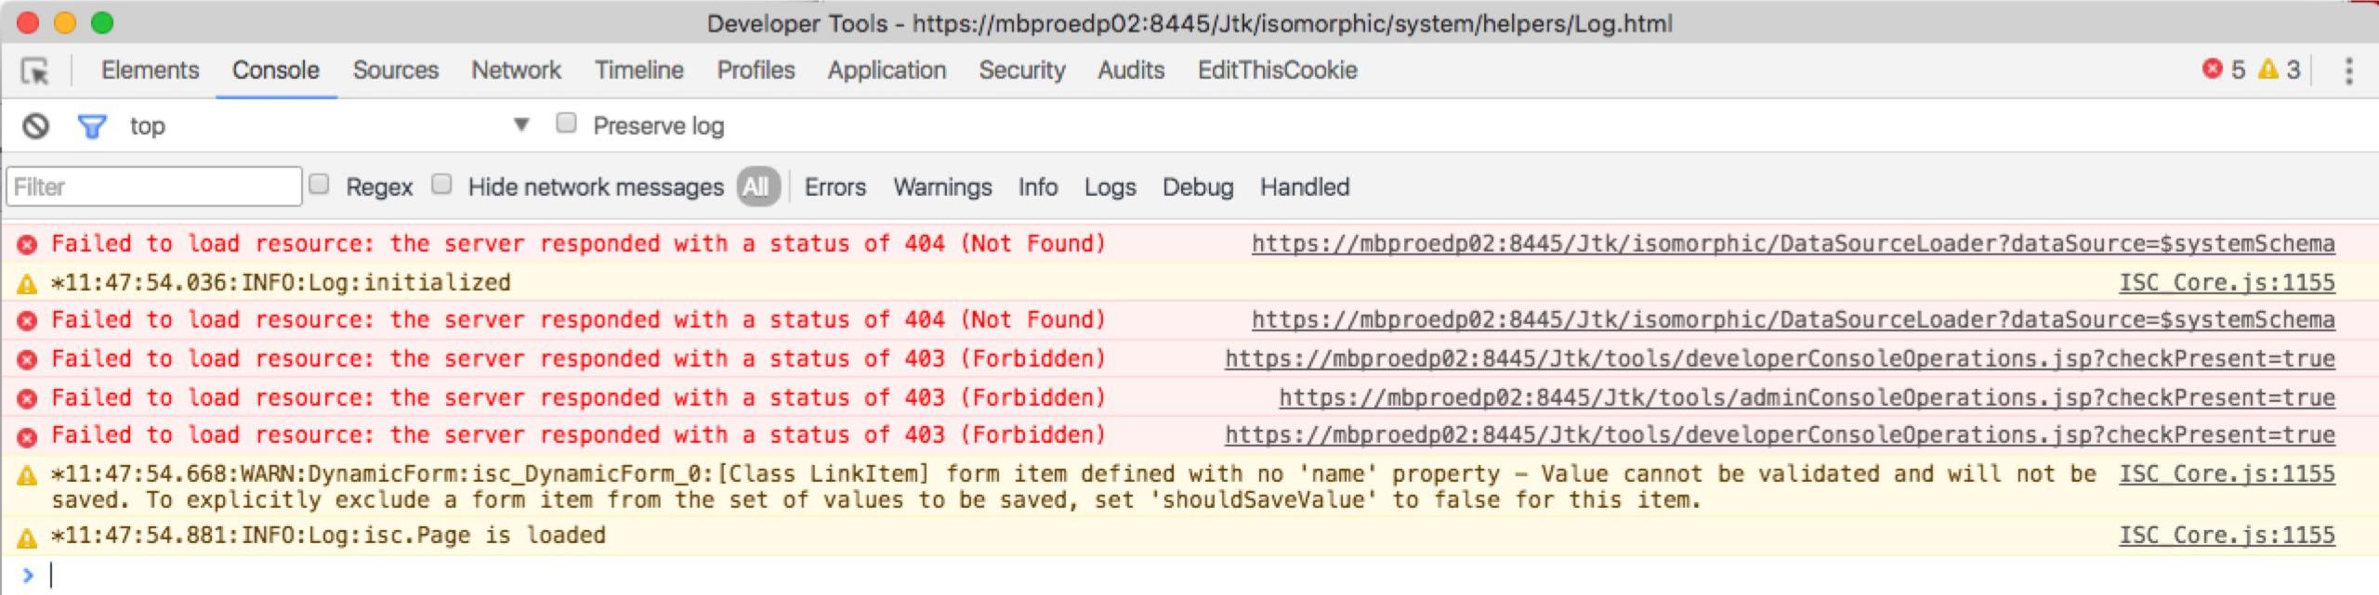The width and height of the screenshot is (2379, 595).
Task: Click the yellow warning count icon
Action: [x=2267, y=70]
